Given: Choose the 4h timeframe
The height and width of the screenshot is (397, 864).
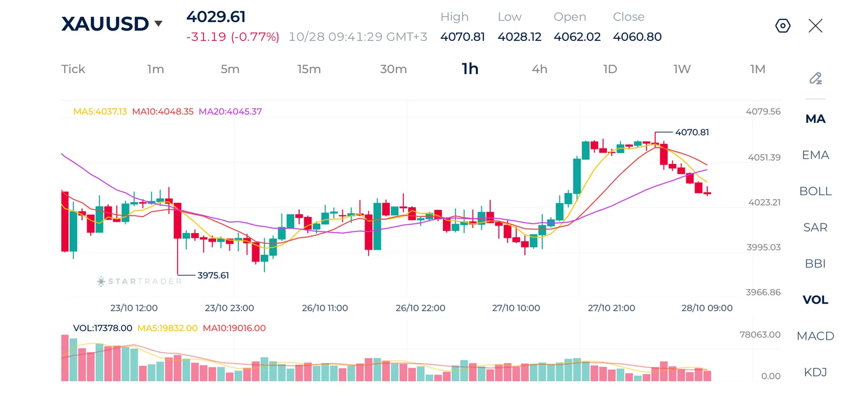Looking at the screenshot, I should pyautogui.click(x=539, y=69).
